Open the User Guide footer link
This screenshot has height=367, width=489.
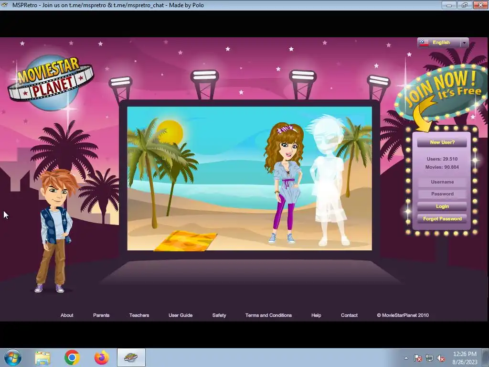click(x=181, y=315)
